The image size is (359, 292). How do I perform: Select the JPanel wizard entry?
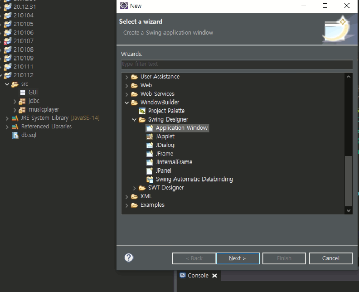tap(163, 171)
